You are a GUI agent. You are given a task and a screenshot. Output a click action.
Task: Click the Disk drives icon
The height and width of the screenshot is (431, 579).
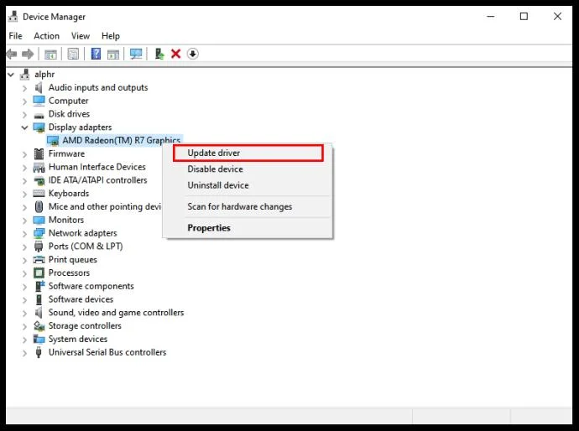point(39,115)
